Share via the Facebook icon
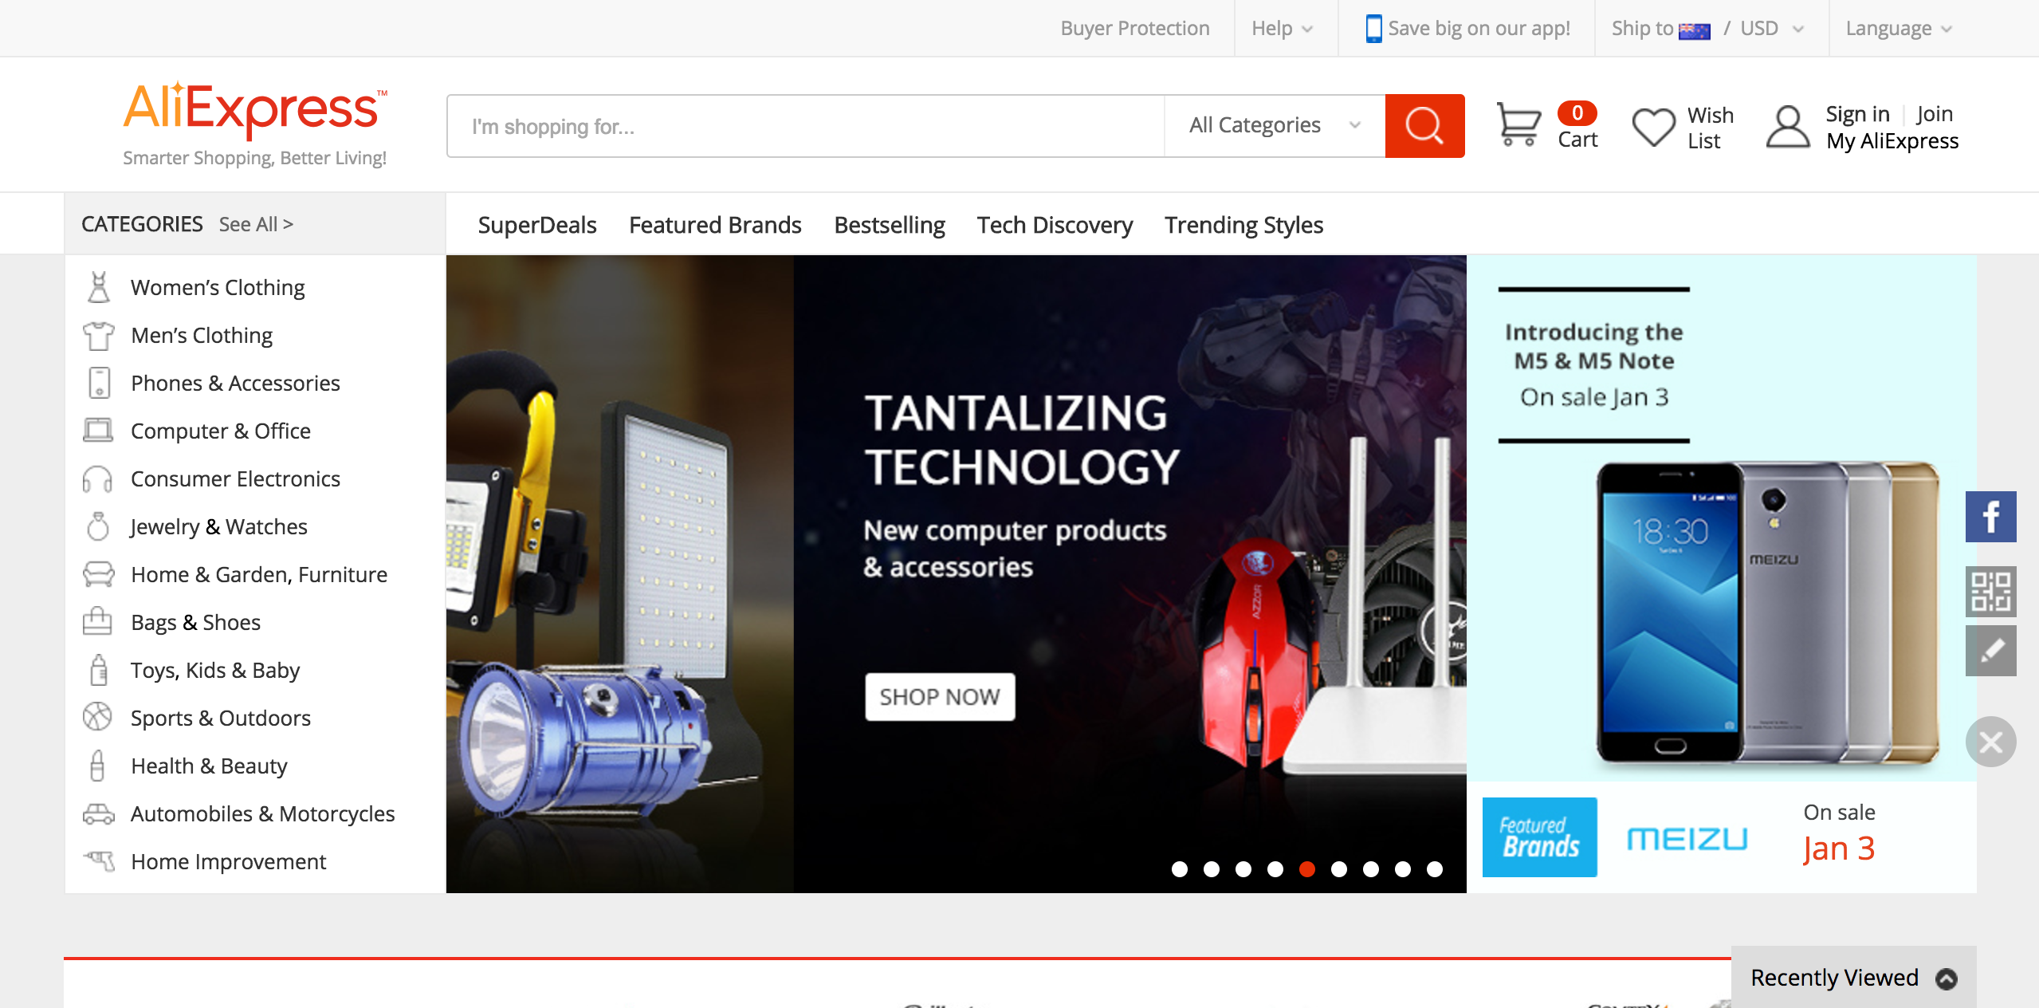 pyautogui.click(x=1990, y=517)
